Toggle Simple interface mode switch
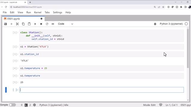 pyautogui.click(x=13, y=105)
